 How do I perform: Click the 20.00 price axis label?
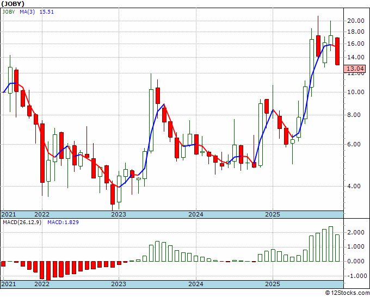click(356, 21)
